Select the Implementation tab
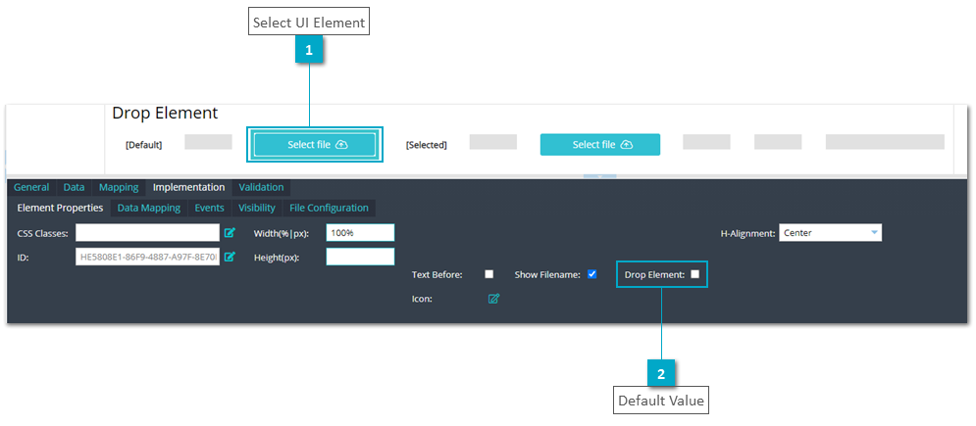Screen dimensions: 976x426 [188, 187]
